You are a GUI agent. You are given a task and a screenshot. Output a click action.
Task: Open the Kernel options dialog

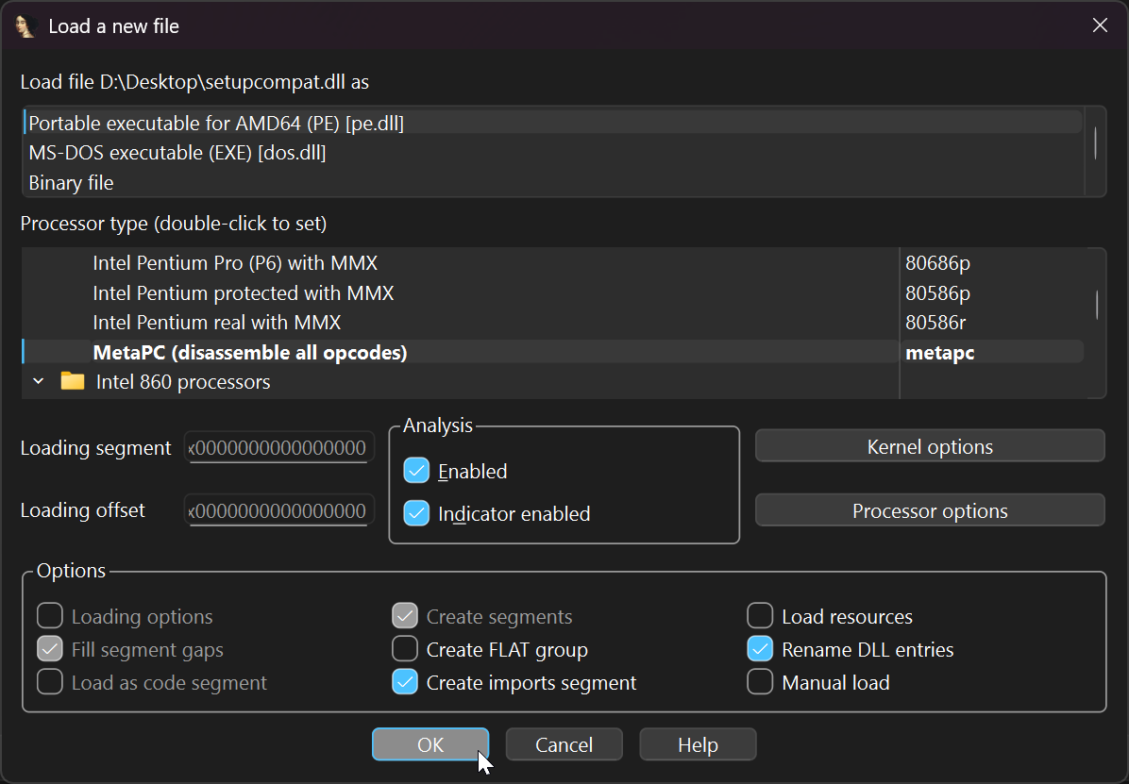click(929, 445)
